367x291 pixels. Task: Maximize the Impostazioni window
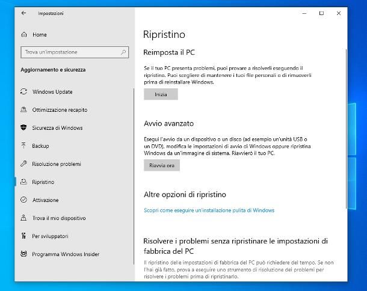tap(321, 13)
